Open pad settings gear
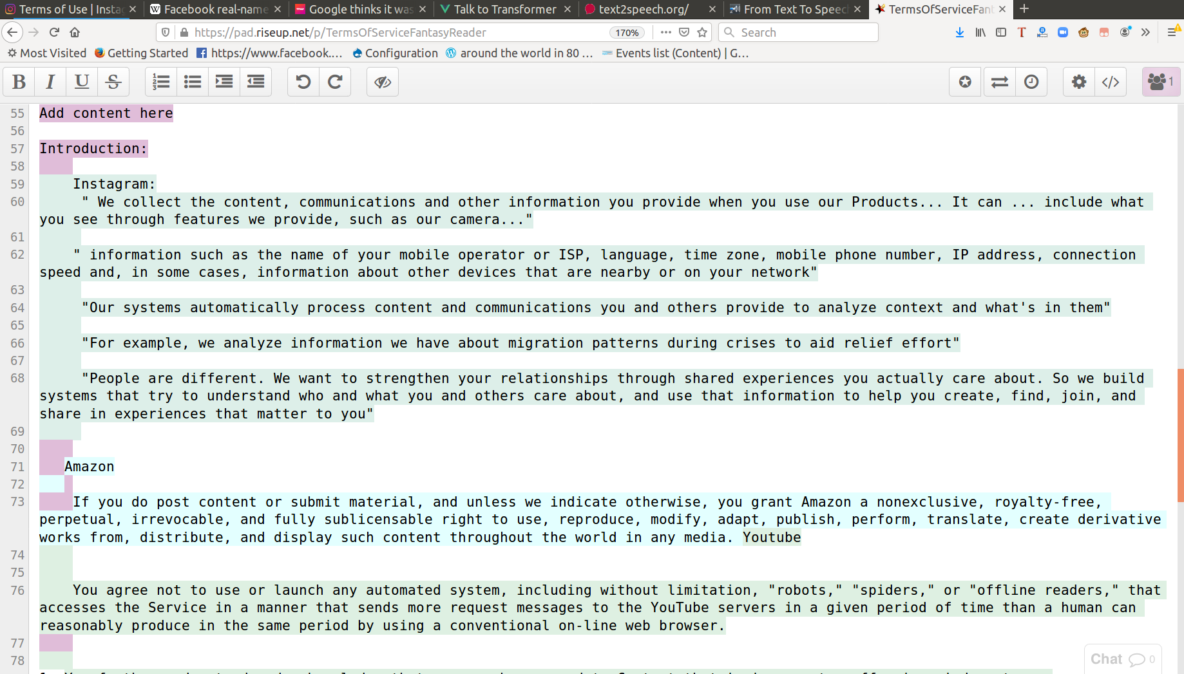The image size is (1184, 674). [1079, 82]
